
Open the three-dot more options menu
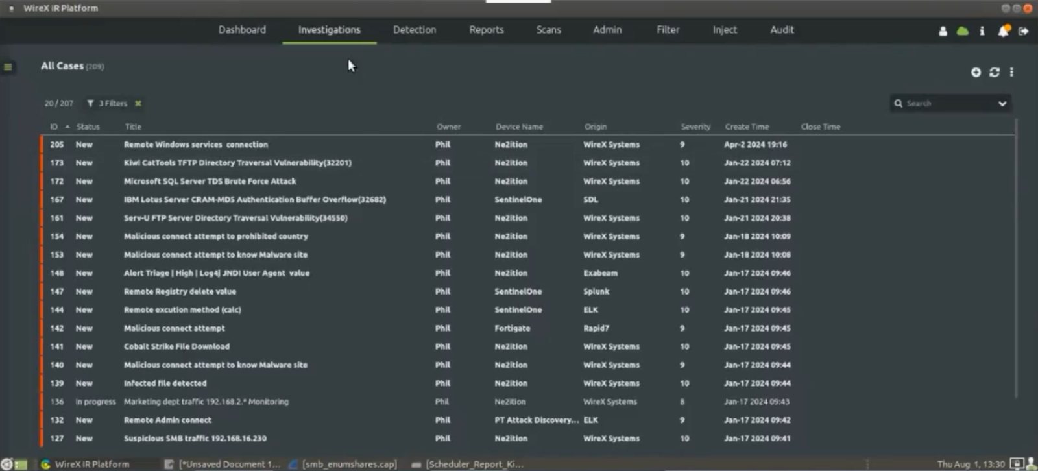tap(1011, 72)
